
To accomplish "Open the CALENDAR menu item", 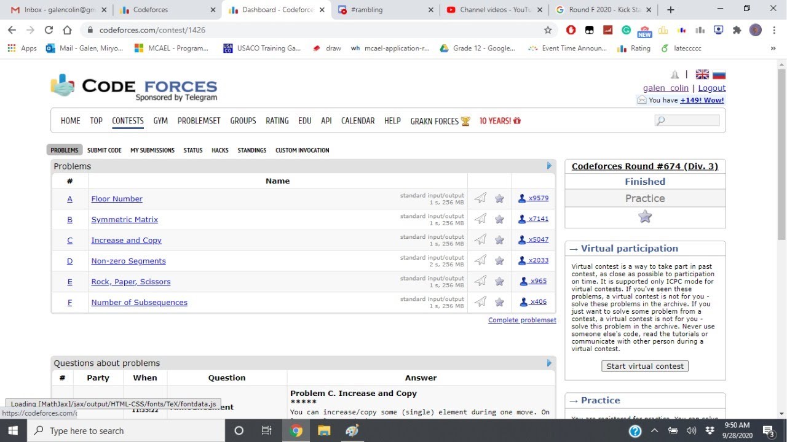I will (x=358, y=121).
